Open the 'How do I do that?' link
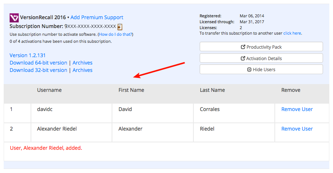The width and height of the screenshot is (333, 173). pos(116,34)
